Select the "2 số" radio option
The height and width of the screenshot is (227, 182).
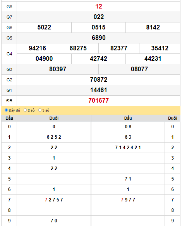(25, 110)
